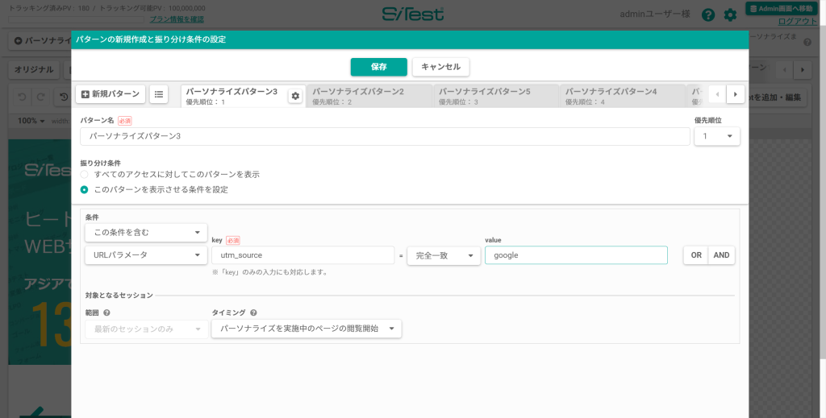Screen dimensions: 826x418
Task: Click history icon in background editor toolbar
Action: point(64,97)
